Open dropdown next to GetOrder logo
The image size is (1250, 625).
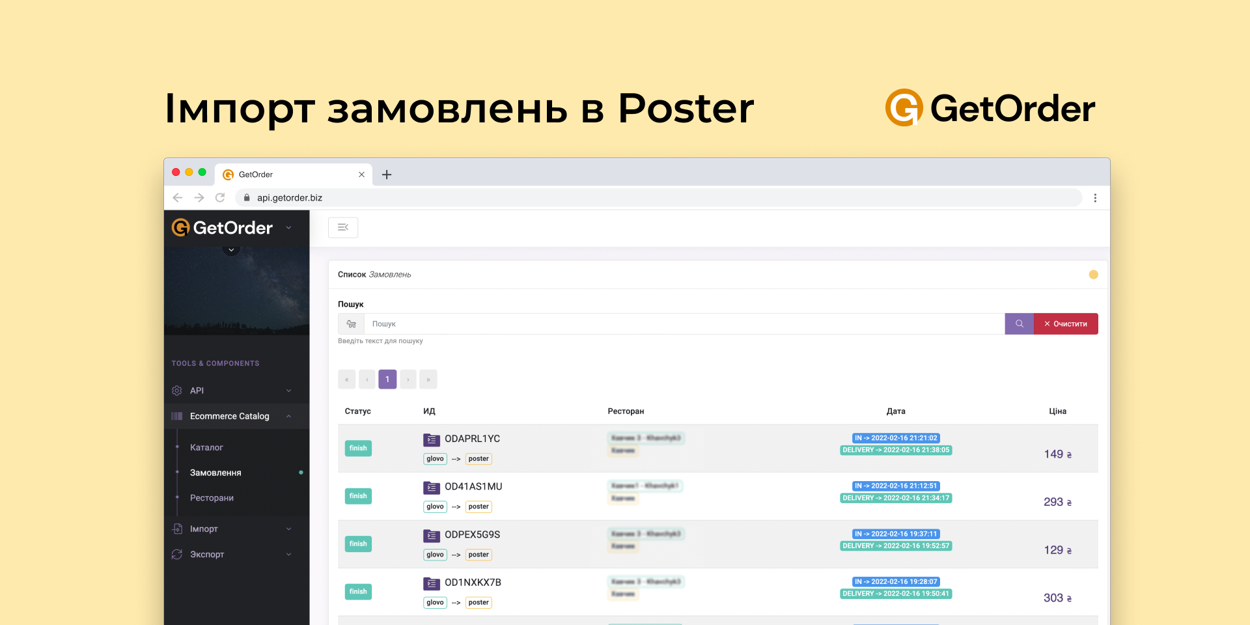pos(288,228)
